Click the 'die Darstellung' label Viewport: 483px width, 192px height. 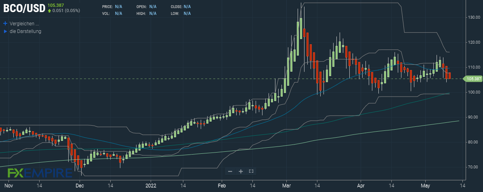[25, 31]
